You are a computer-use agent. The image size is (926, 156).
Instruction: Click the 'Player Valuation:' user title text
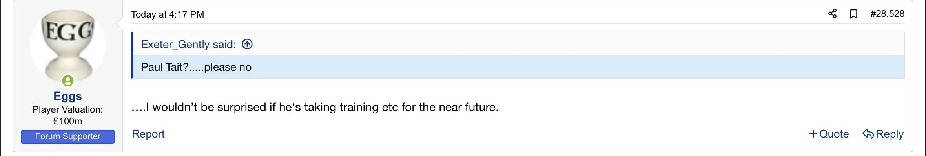(x=67, y=109)
